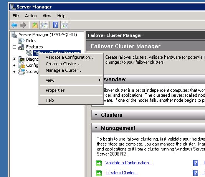This screenshot has width=205, height=177.
Task: Click green arrow icon beside Create a Cluster link
Action: click(x=99, y=173)
